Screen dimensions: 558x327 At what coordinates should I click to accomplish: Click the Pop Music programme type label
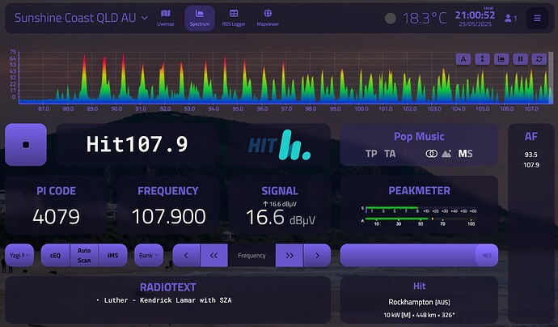click(419, 137)
